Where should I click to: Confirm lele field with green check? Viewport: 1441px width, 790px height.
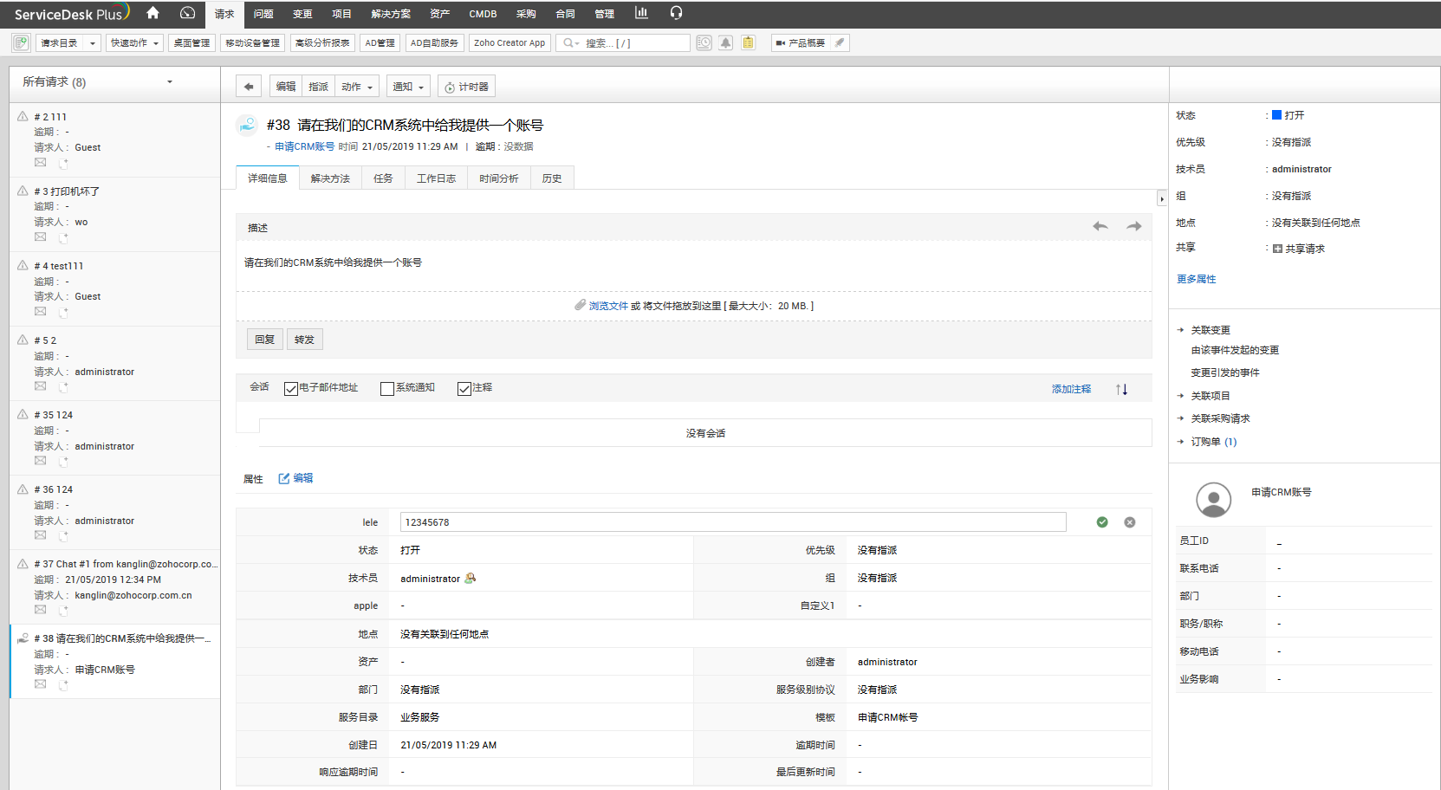point(1102,522)
